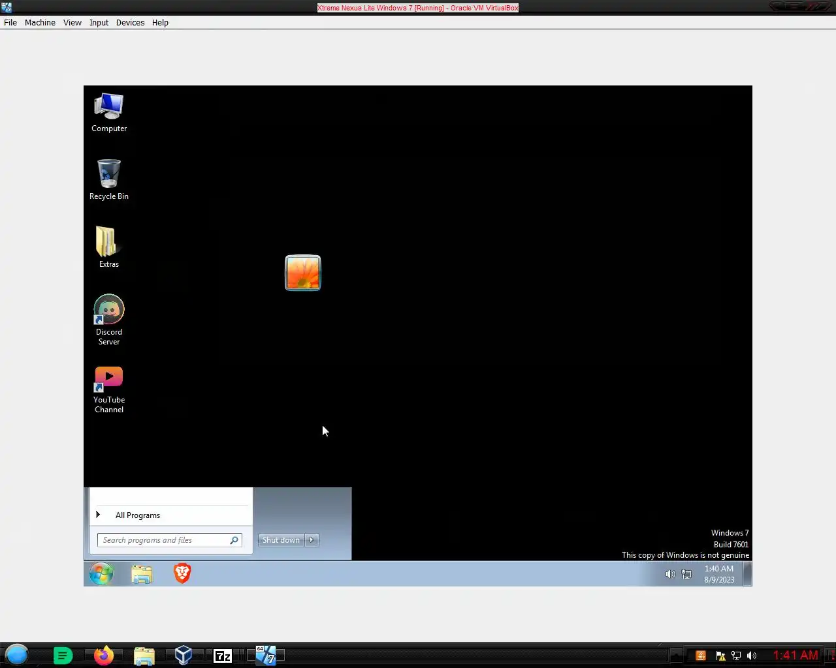The height and width of the screenshot is (668, 836).
Task: Open Windows Explorer from the VM taskbar
Action: pos(142,574)
